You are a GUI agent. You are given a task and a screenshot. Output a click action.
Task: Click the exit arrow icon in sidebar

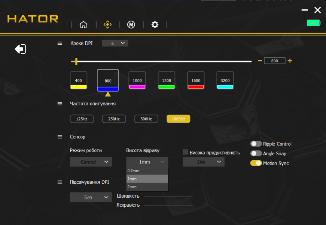[x=20, y=49]
